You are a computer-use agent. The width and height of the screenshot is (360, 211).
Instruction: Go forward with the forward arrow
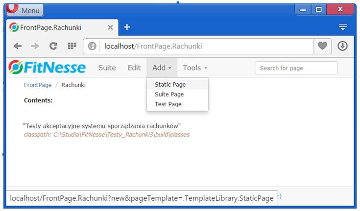tap(35, 46)
